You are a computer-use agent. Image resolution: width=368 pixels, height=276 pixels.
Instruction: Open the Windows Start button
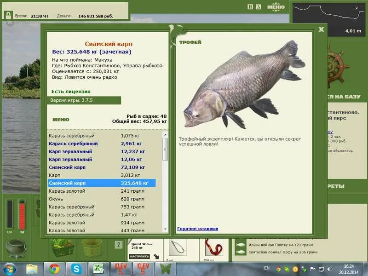coord(9,269)
